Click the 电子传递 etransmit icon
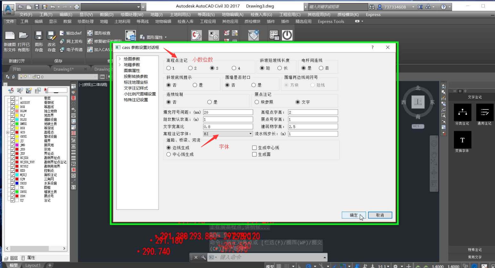The height and width of the screenshot is (268, 495). pos(62,50)
